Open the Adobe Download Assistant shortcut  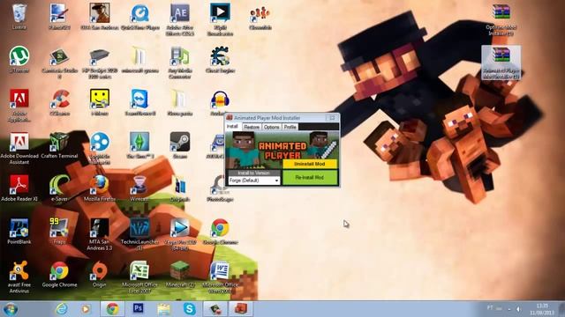pos(19,149)
